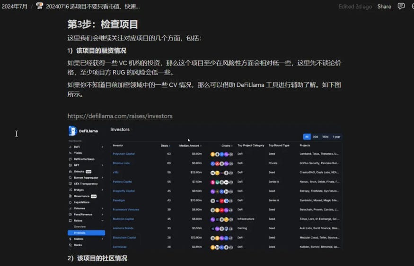Open Governance via its document icon
Screen dimensions: 414x266
tap(70, 196)
